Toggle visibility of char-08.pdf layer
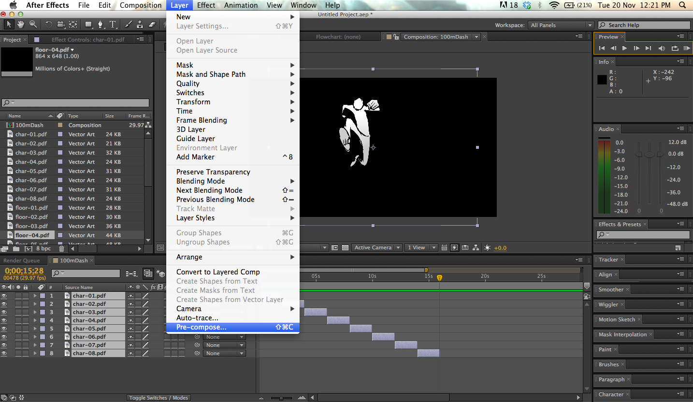Image resolution: width=693 pixels, height=402 pixels. 4,353
